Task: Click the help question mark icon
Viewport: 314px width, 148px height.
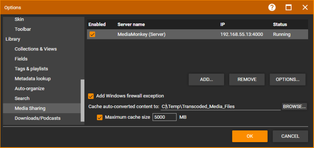Action: (x=272, y=7)
